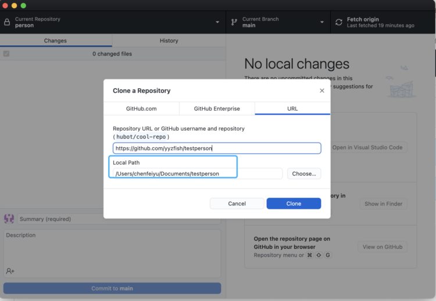Click the user avatar beside Summary field
Image resolution: width=436 pixels, height=301 pixels.
coord(9,219)
